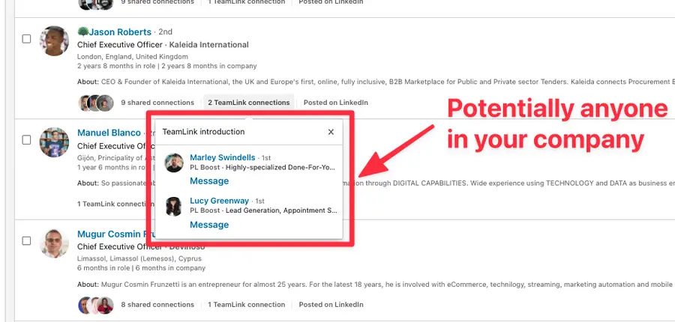Open Mugur Cosmin profile photo
675x322 pixels.
pyautogui.click(x=54, y=243)
